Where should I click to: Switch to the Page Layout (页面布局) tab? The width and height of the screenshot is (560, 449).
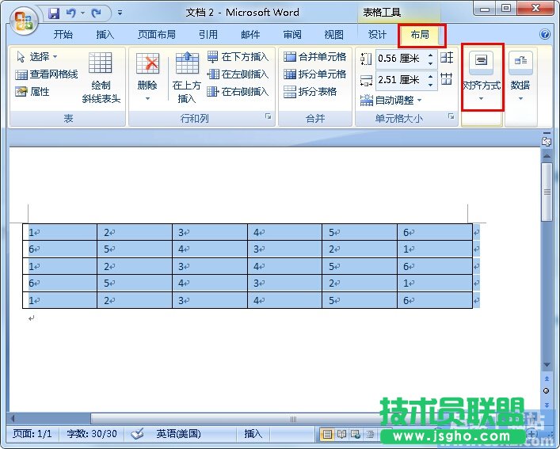[156, 35]
